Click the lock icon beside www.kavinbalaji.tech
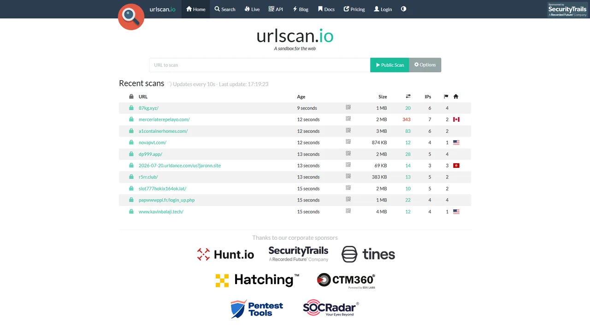 (131, 211)
